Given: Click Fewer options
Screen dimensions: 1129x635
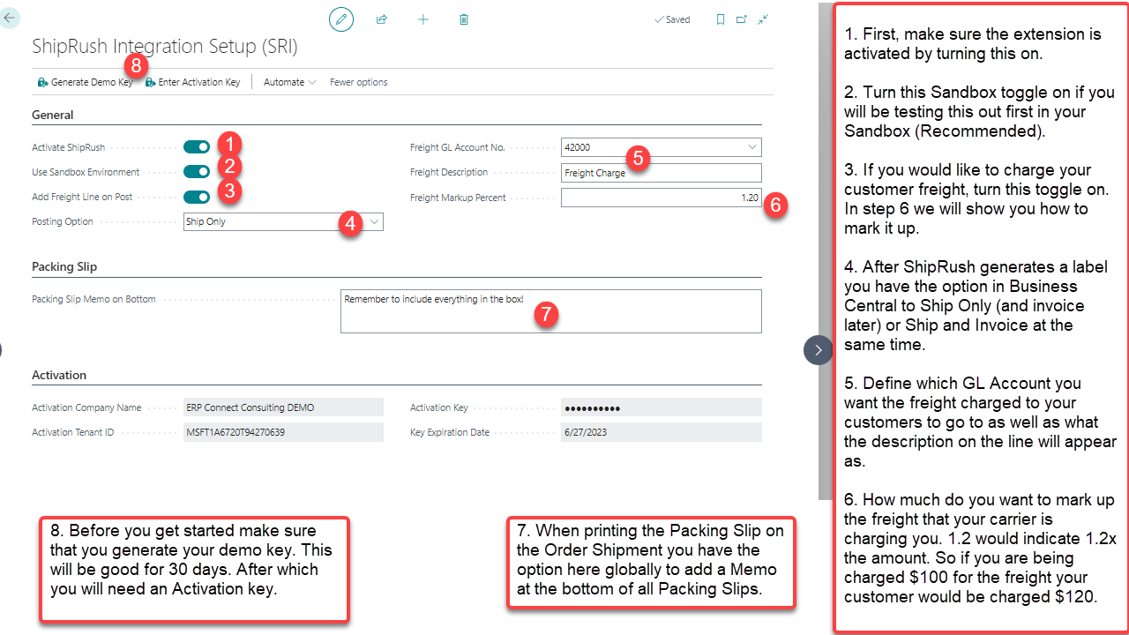Looking at the screenshot, I should click(x=358, y=82).
